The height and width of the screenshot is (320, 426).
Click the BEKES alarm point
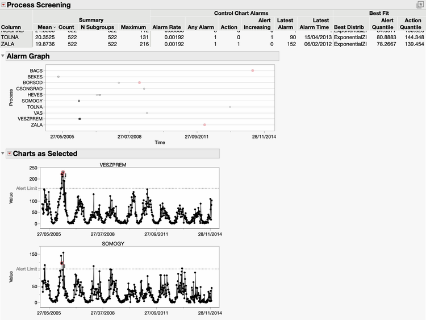click(59, 77)
